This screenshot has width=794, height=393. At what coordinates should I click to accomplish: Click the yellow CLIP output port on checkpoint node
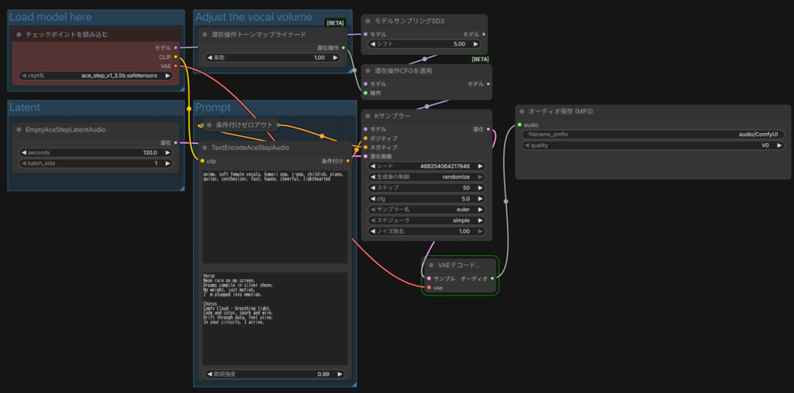176,56
